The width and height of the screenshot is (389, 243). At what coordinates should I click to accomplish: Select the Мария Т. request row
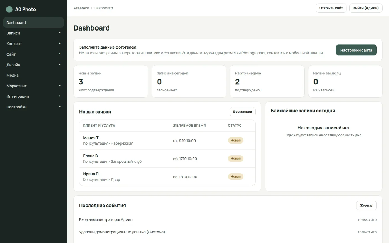pyautogui.click(x=167, y=141)
